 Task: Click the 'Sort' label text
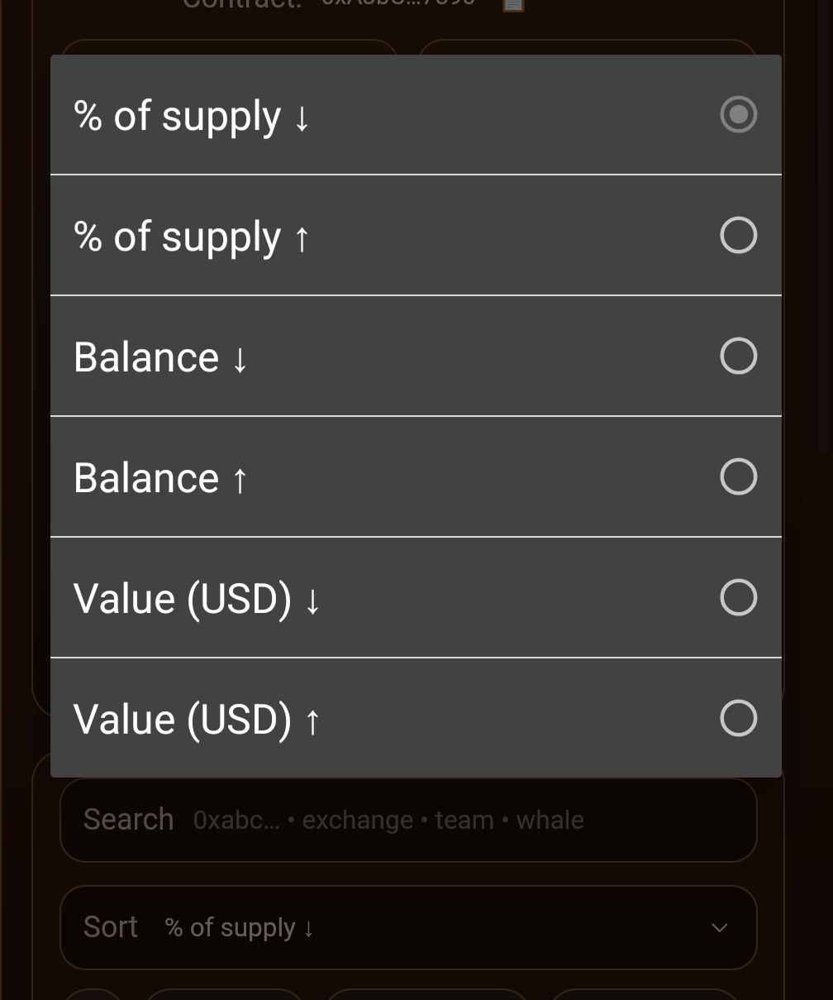point(111,927)
